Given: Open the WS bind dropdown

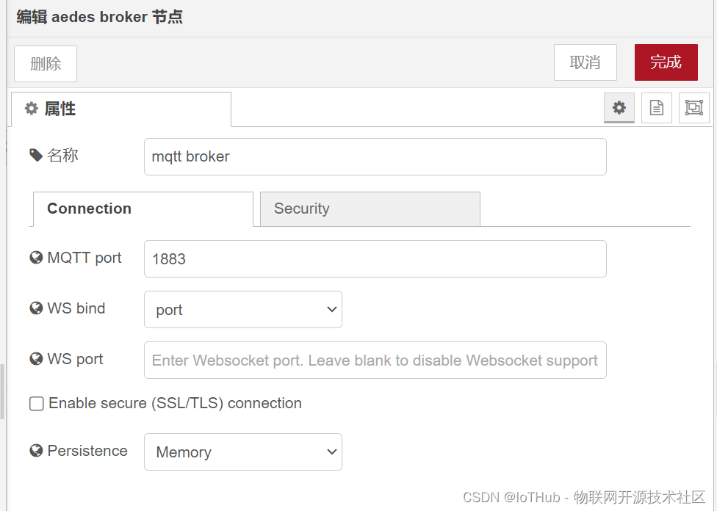Looking at the screenshot, I should tap(242, 309).
